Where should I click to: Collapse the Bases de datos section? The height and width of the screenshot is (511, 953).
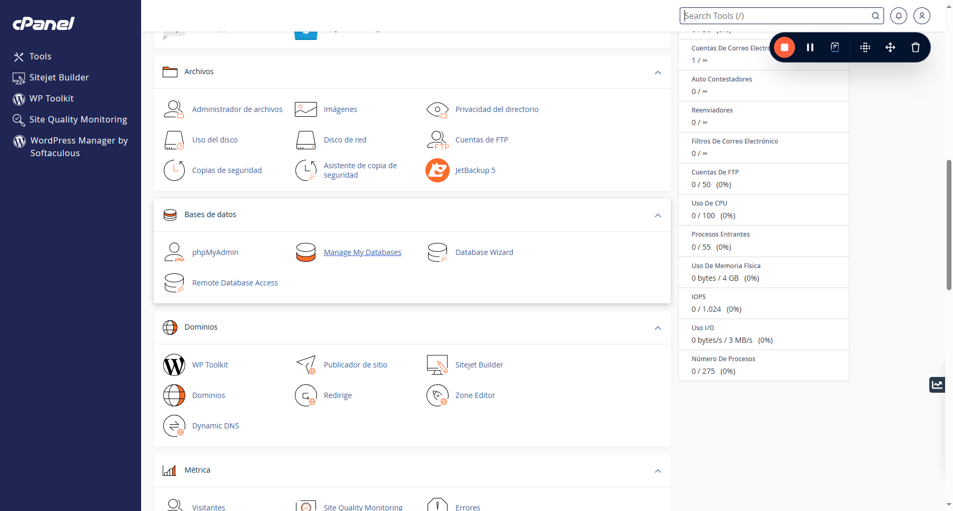(658, 216)
